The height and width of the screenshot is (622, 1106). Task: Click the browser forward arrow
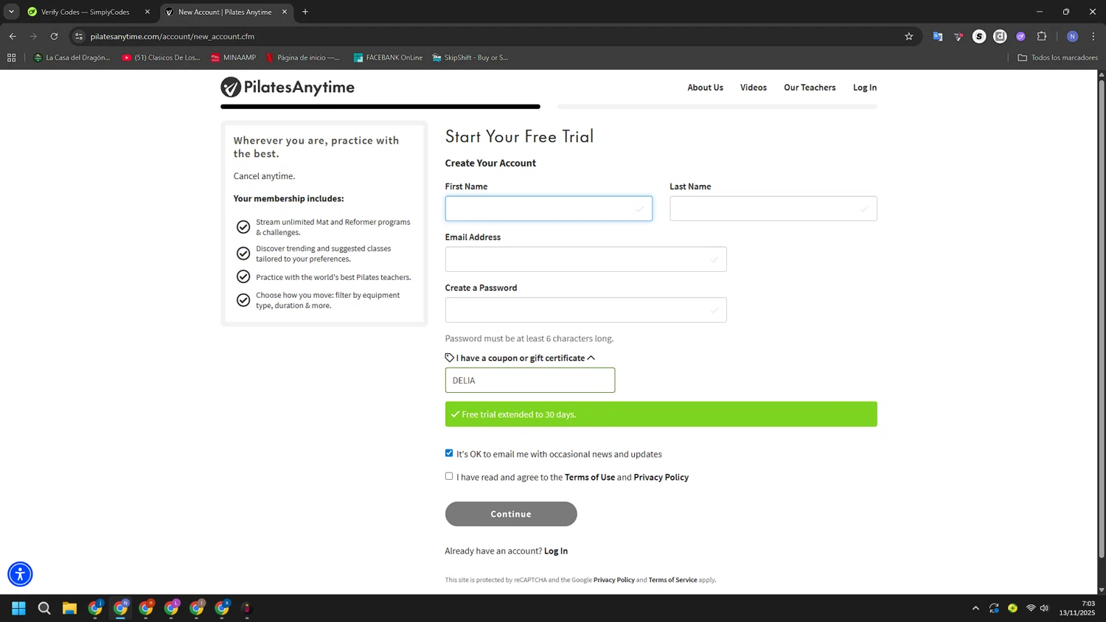point(33,36)
